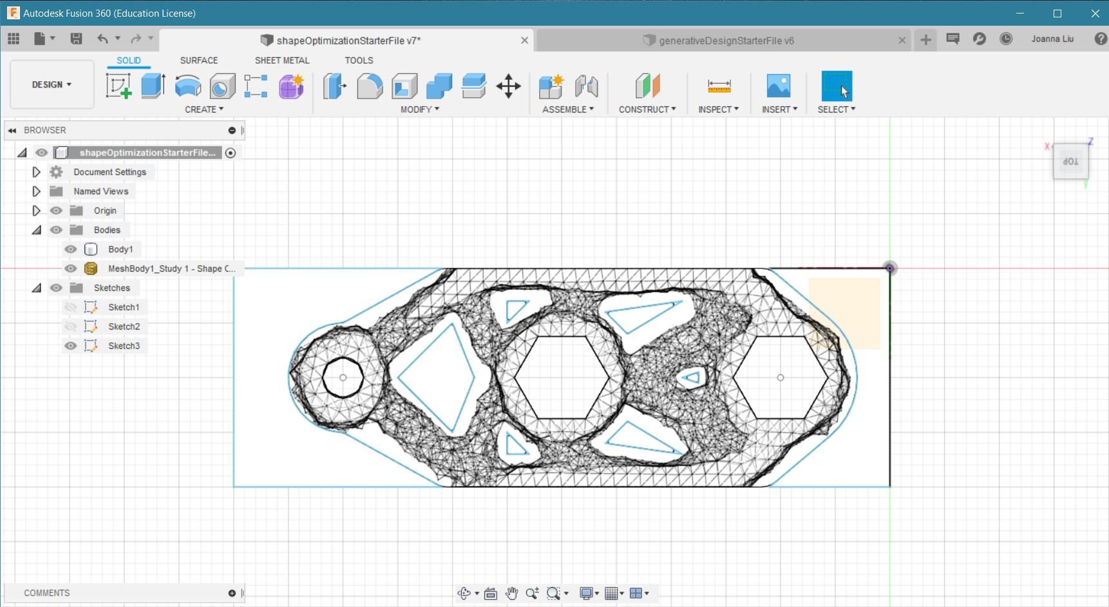This screenshot has height=607, width=1109.
Task: Select the Offset Face tool
Action: click(x=474, y=86)
